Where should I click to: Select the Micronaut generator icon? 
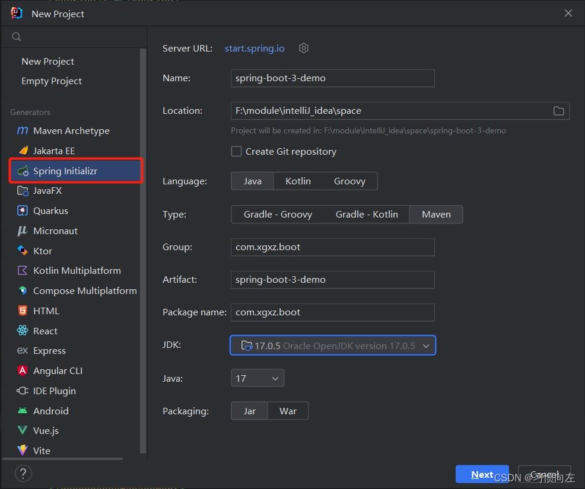coord(23,231)
